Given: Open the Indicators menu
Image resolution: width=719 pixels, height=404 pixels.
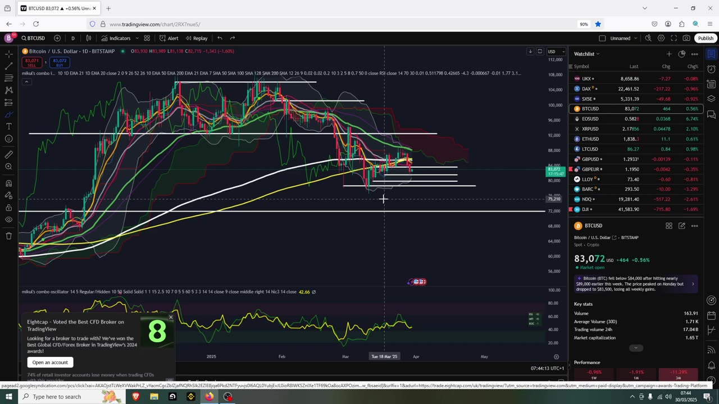Looking at the screenshot, I should pos(116,38).
